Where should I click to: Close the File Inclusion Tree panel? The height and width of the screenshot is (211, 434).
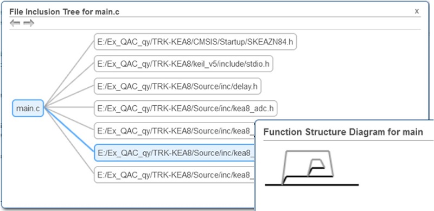click(x=417, y=11)
